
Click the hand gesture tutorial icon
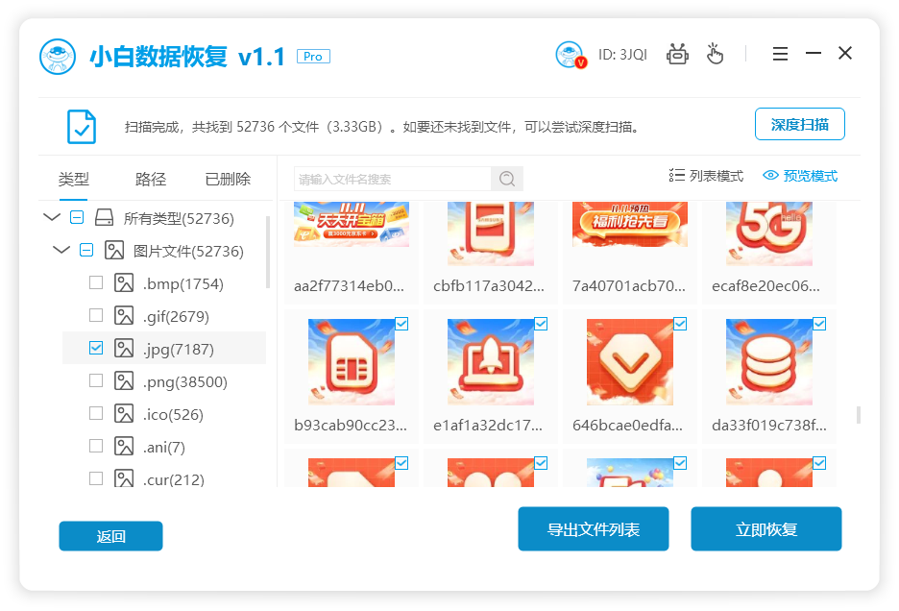[715, 55]
